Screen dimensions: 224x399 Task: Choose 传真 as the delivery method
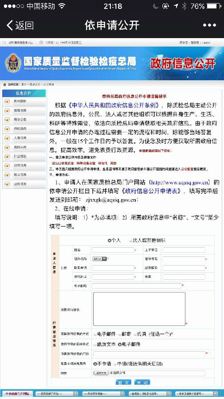[x=135, y=334]
